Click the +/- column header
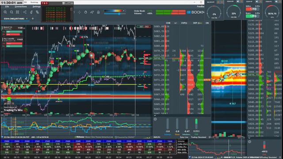Screen dimensions: 283x159 click(x=176, y=23)
